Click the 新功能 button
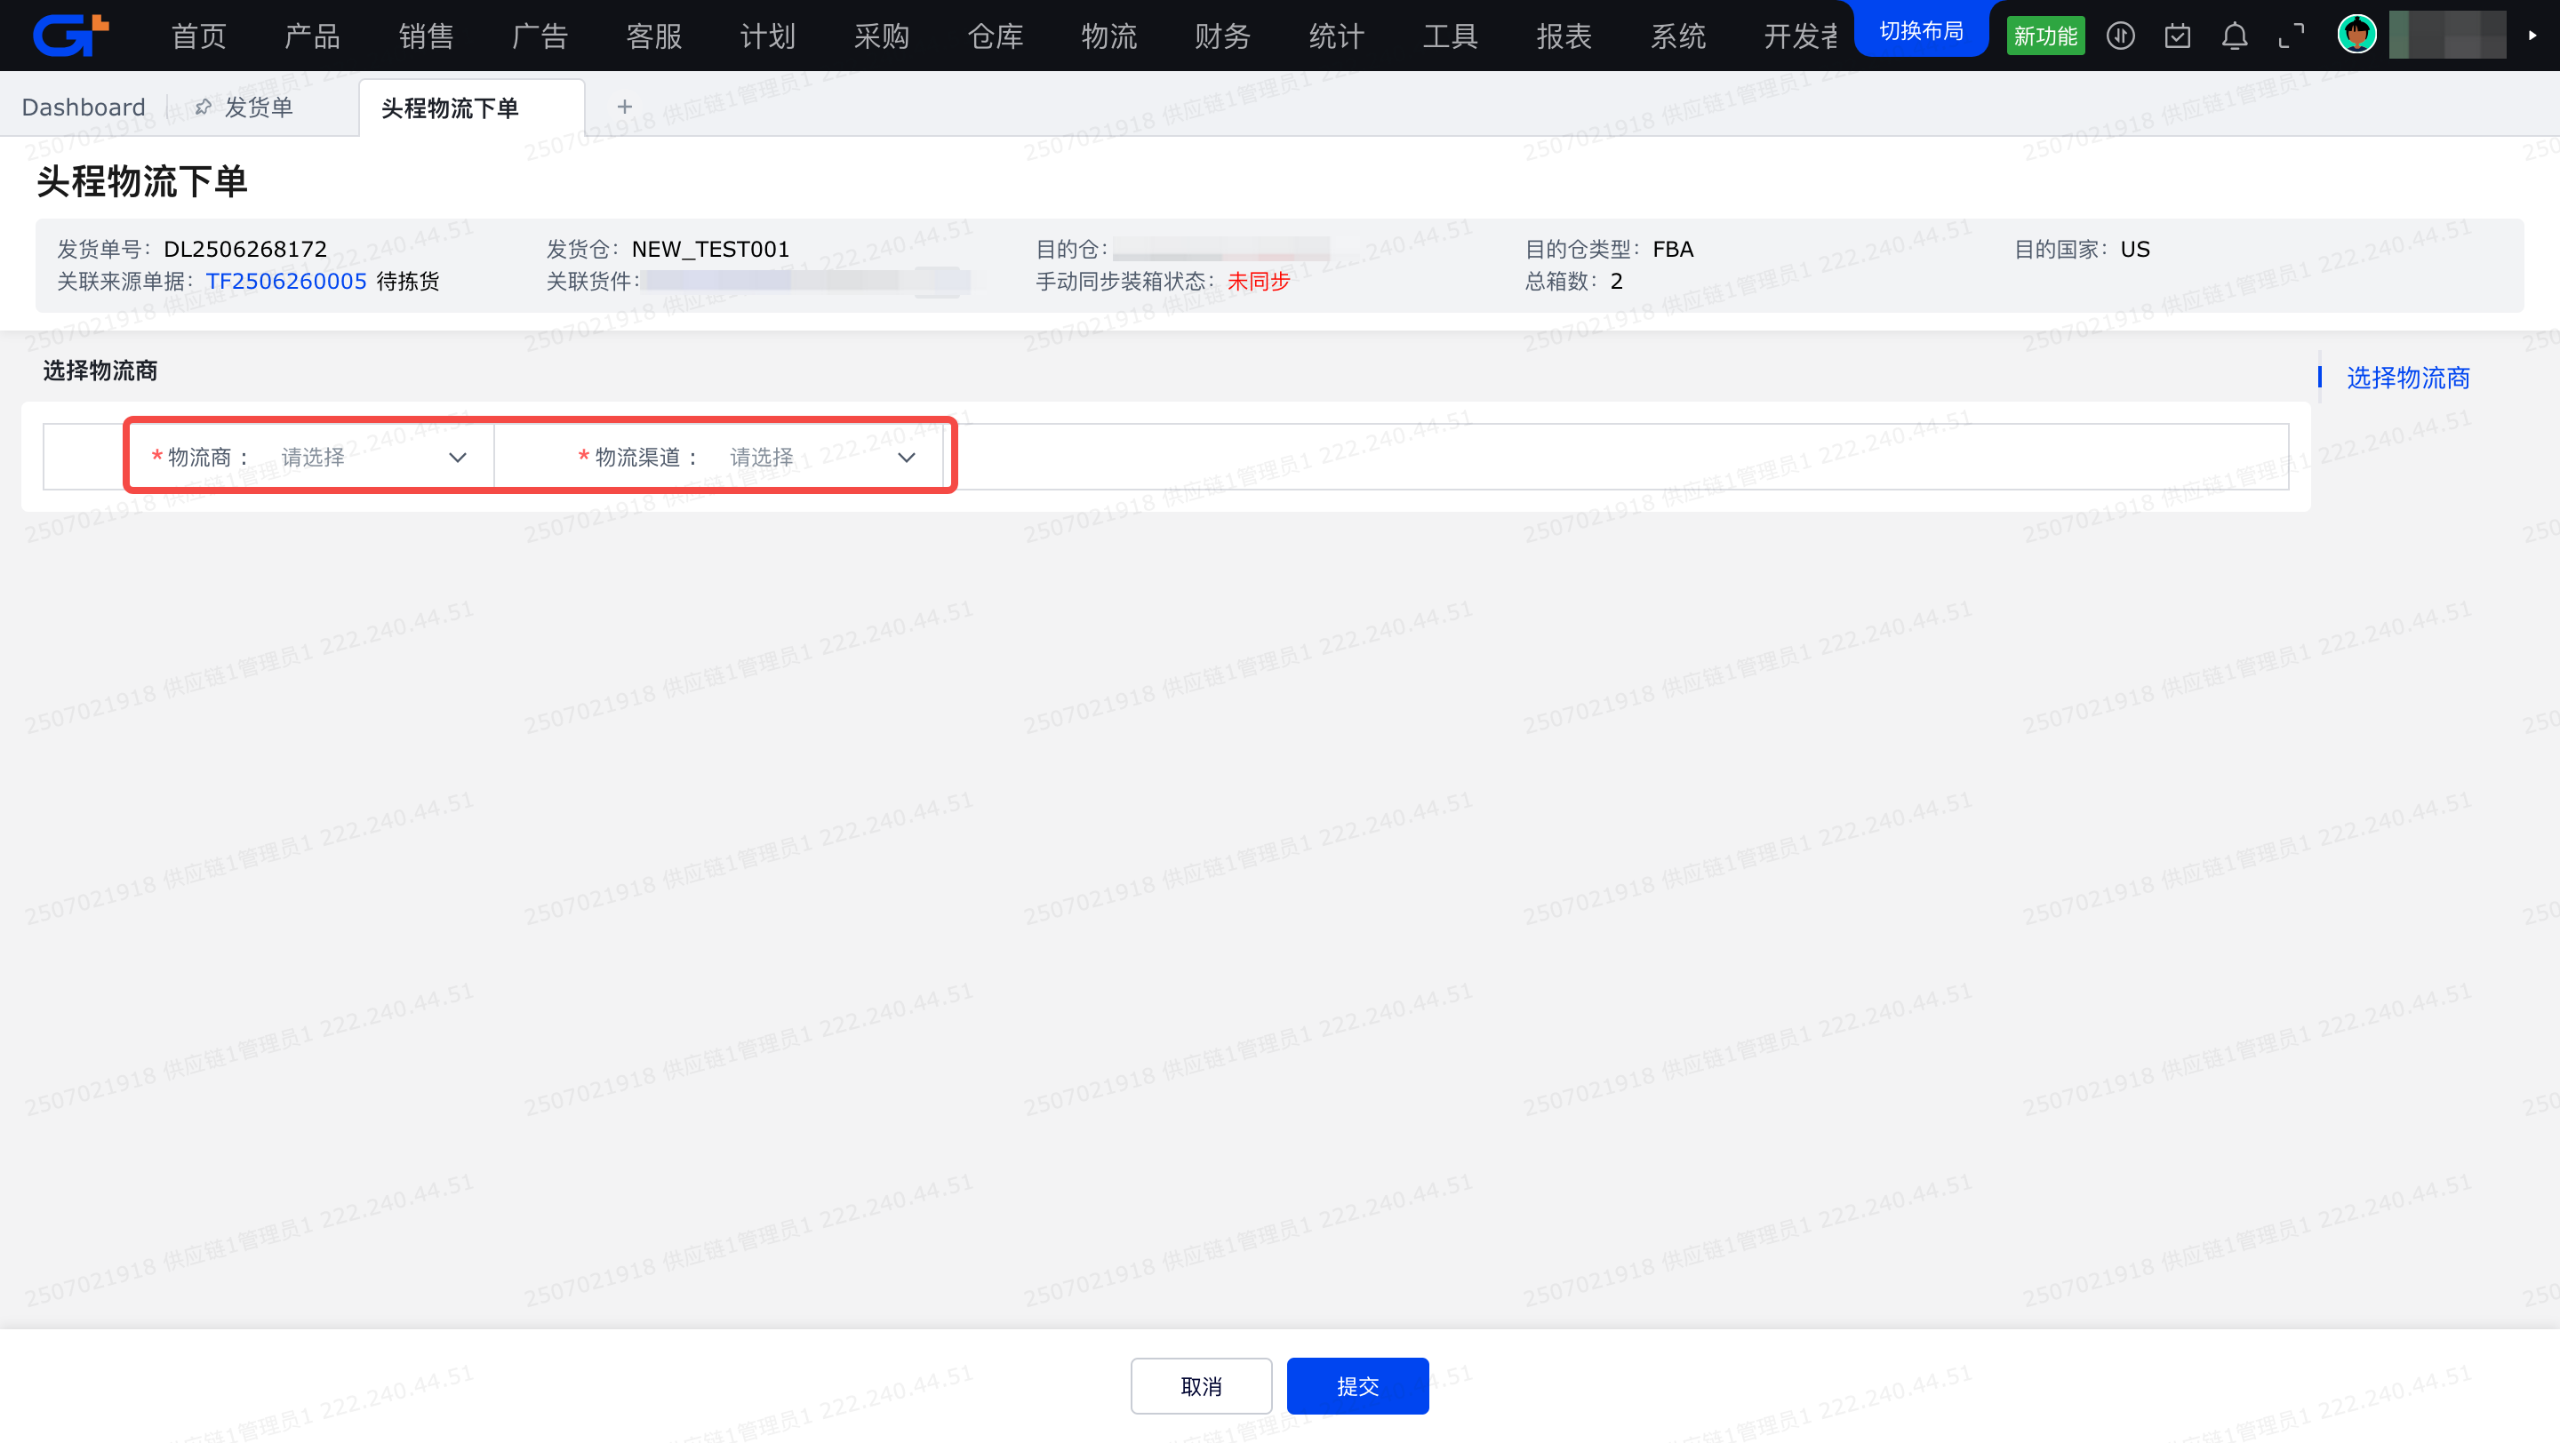This screenshot has width=2560, height=1443. click(x=2045, y=36)
